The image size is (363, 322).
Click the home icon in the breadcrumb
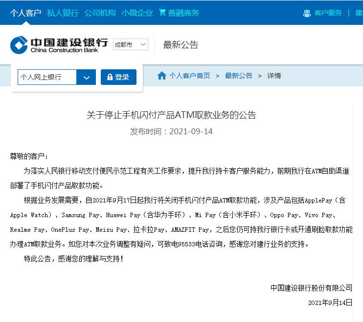161,76
